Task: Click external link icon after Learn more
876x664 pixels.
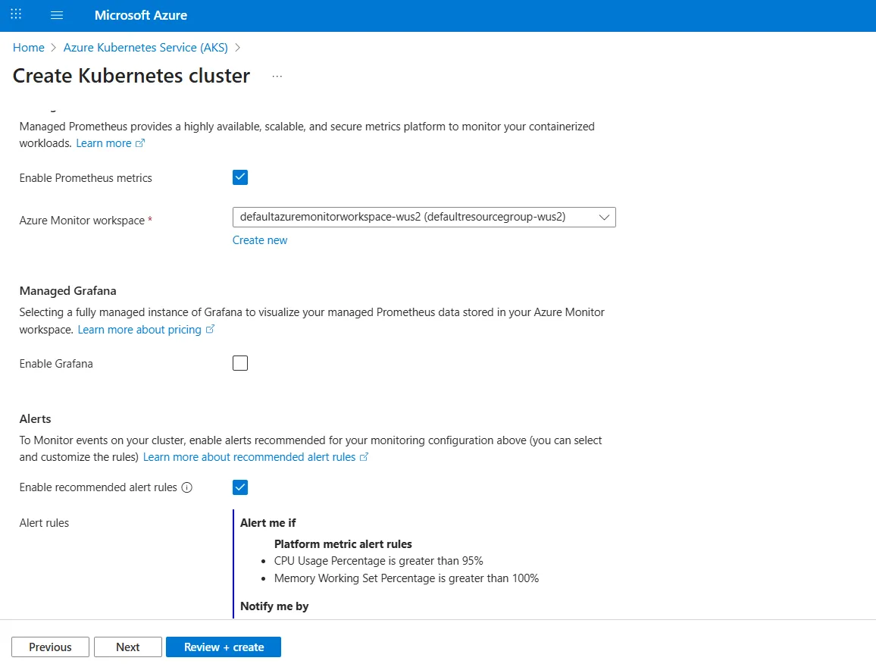Action: point(140,143)
